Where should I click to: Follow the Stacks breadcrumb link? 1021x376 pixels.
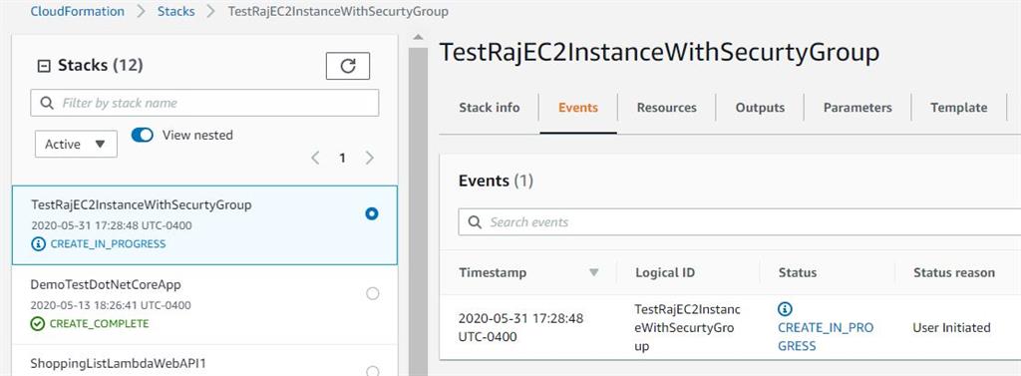[175, 11]
